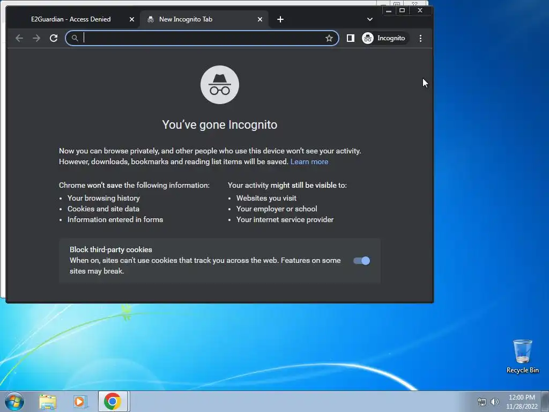Go forward with the forward arrow
The width and height of the screenshot is (549, 412).
36,38
